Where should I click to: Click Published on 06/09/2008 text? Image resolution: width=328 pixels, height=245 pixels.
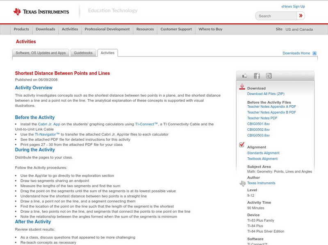(36, 80)
